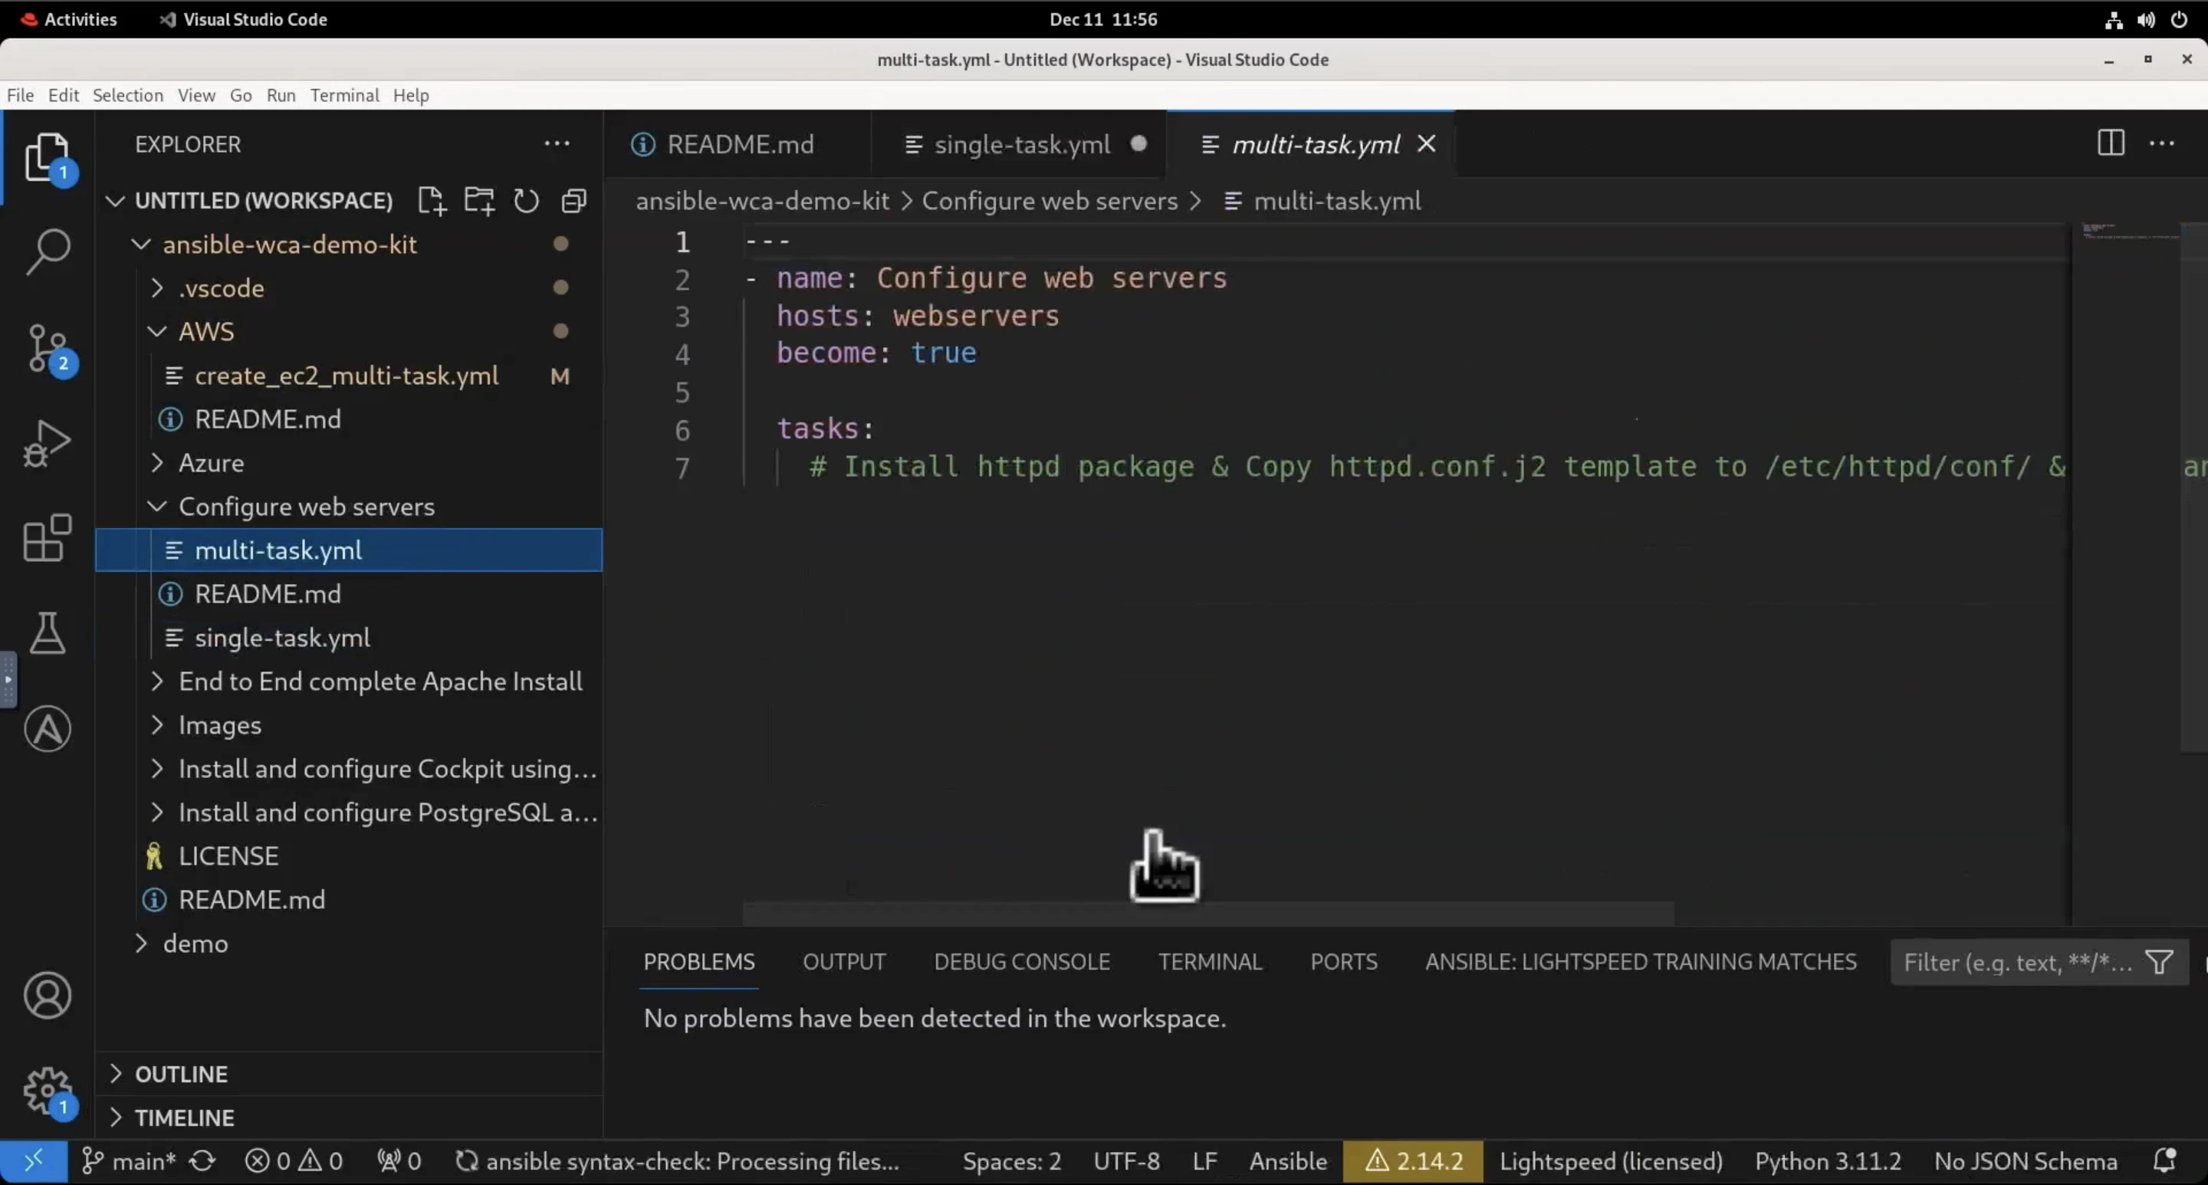The width and height of the screenshot is (2208, 1185).
Task: Click the No JSON Schema status item
Action: (x=2026, y=1162)
